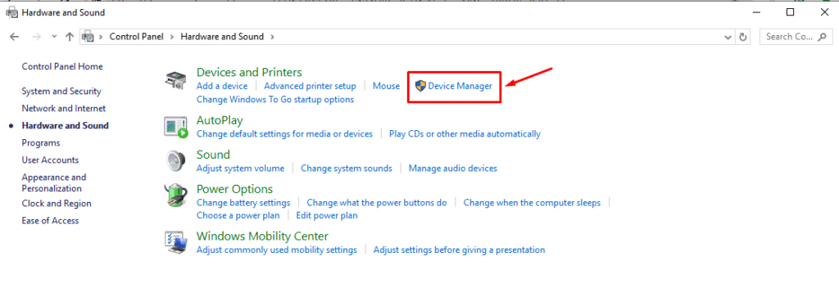Click Change system sounds

347,169
